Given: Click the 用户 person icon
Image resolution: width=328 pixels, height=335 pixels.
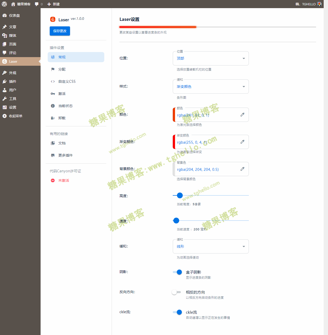Looking at the screenshot, I should coord(5,90).
